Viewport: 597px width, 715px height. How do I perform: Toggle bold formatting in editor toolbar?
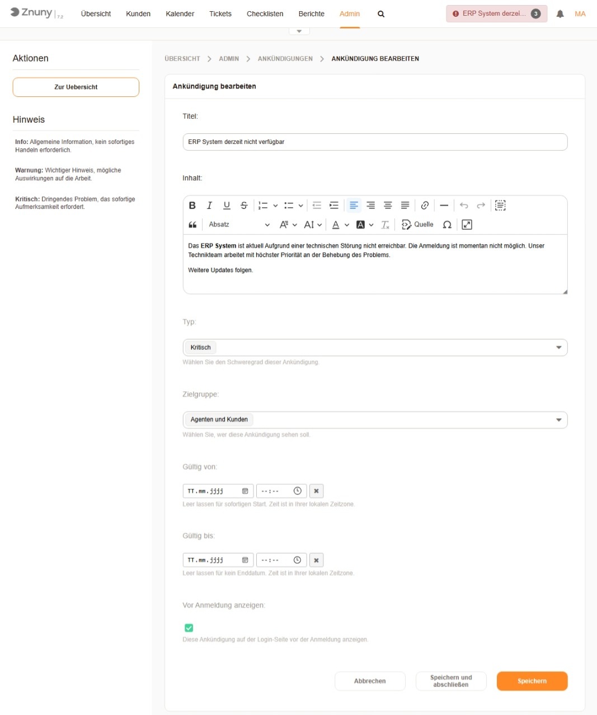click(x=192, y=205)
